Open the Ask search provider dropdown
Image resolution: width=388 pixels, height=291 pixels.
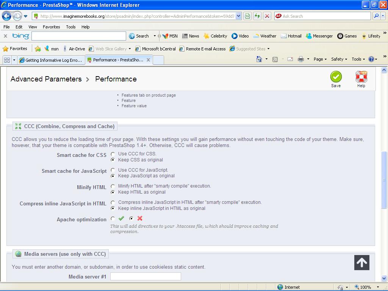coord(383,16)
